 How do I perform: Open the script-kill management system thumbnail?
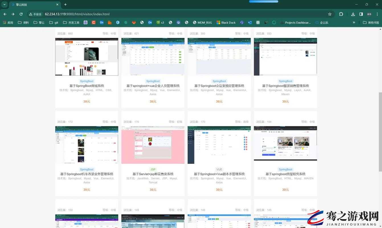pos(219,145)
